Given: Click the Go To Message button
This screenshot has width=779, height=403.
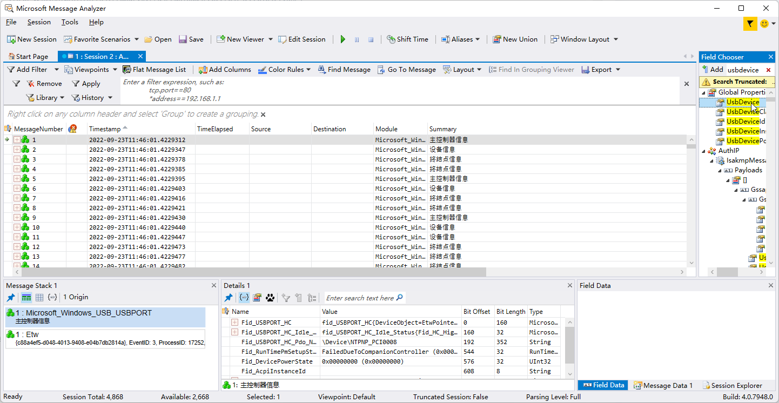Looking at the screenshot, I should [406, 70].
